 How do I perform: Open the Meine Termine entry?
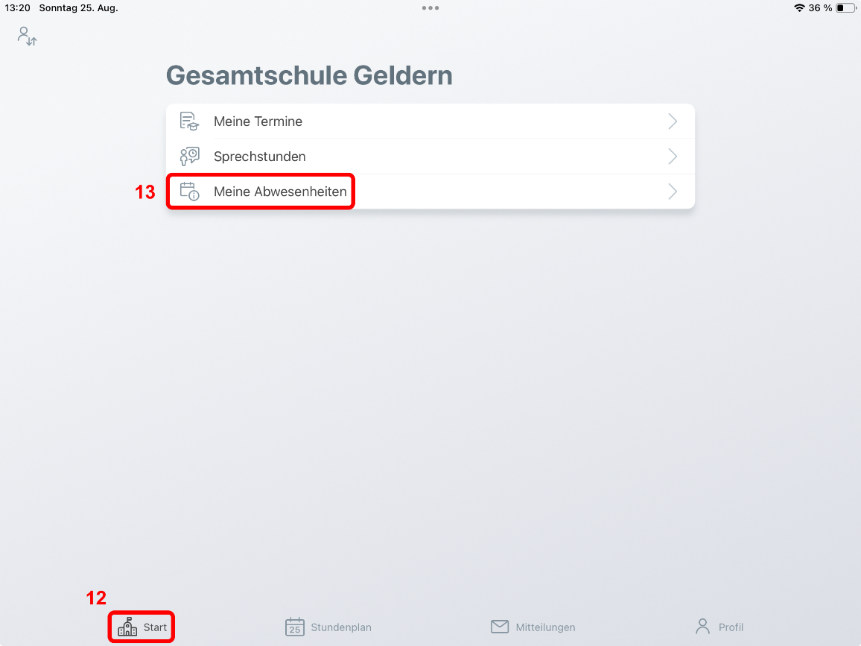[430, 121]
